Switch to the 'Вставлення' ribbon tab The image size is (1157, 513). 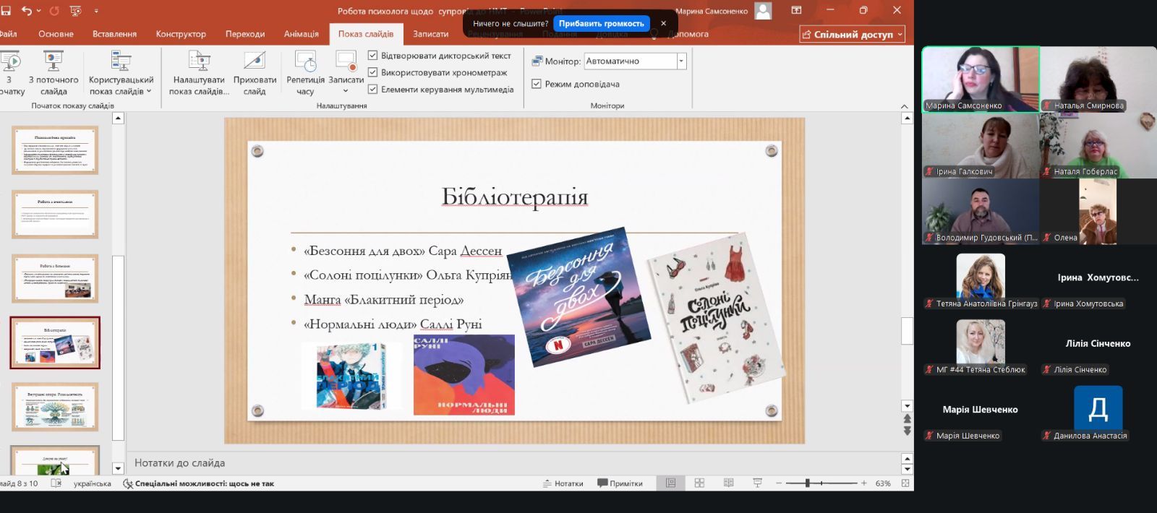pyautogui.click(x=114, y=34)
